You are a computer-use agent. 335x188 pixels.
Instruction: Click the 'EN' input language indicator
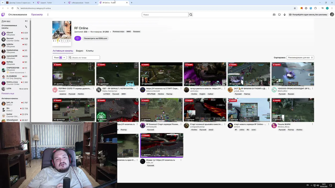point(308,185)
